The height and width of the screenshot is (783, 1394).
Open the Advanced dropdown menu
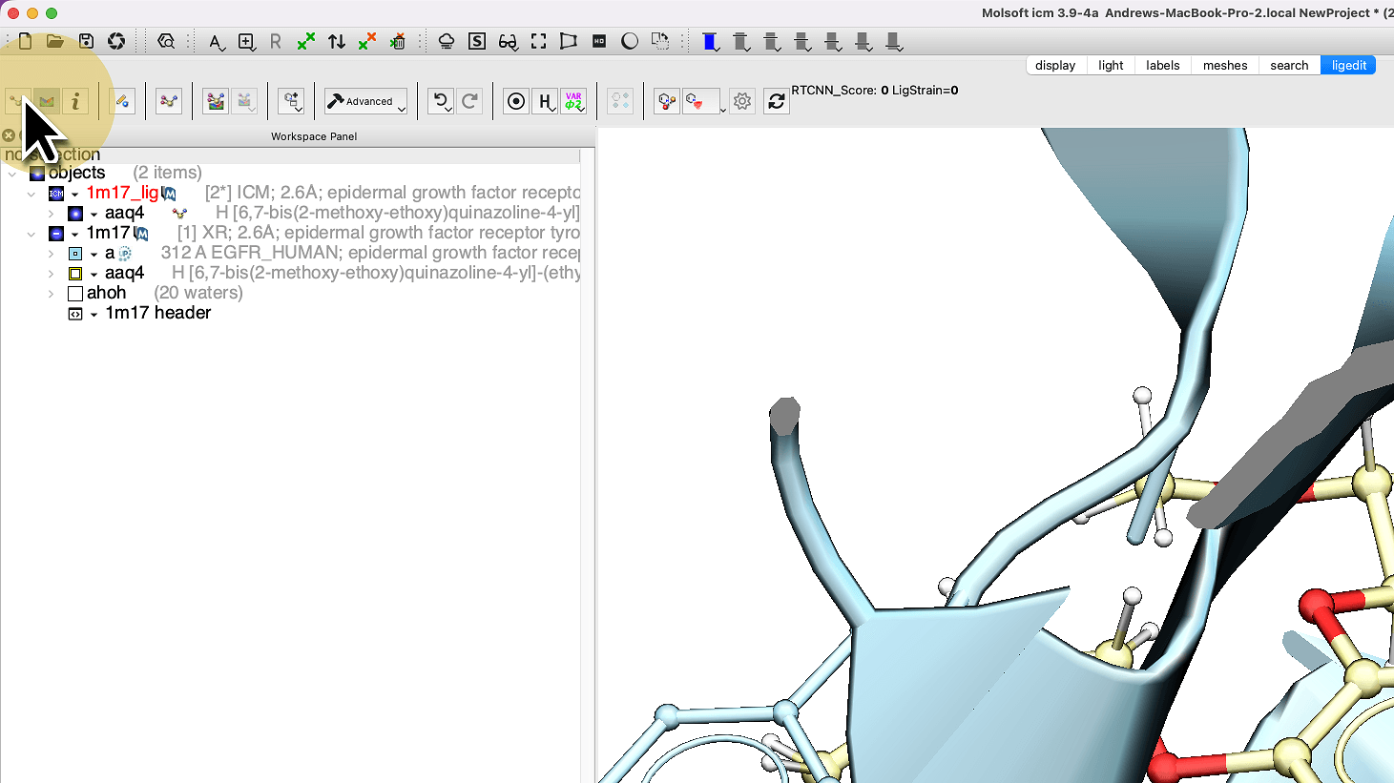click(366, 101)
